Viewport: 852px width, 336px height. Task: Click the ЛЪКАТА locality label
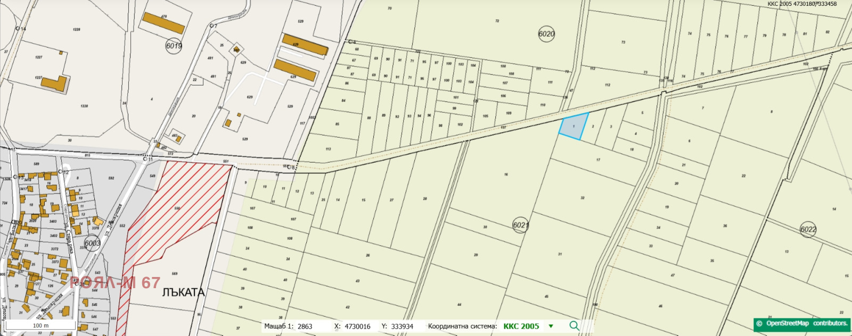[183, 293]
